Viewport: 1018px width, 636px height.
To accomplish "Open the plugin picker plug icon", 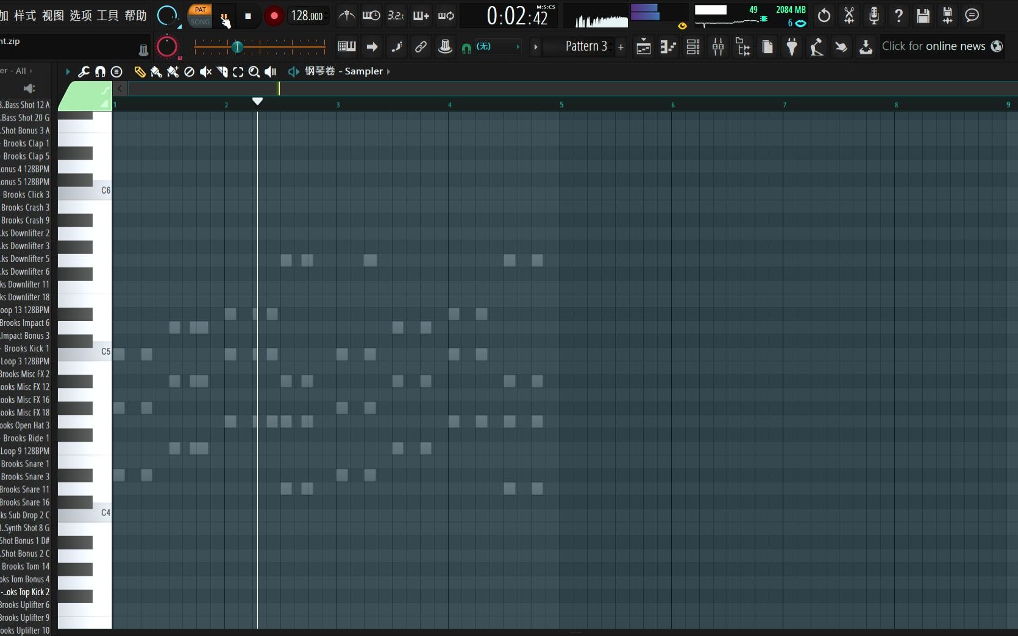I will click(792, 46).
